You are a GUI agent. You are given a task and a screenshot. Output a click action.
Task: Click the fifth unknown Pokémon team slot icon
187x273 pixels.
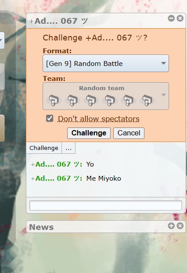point(129,100)
